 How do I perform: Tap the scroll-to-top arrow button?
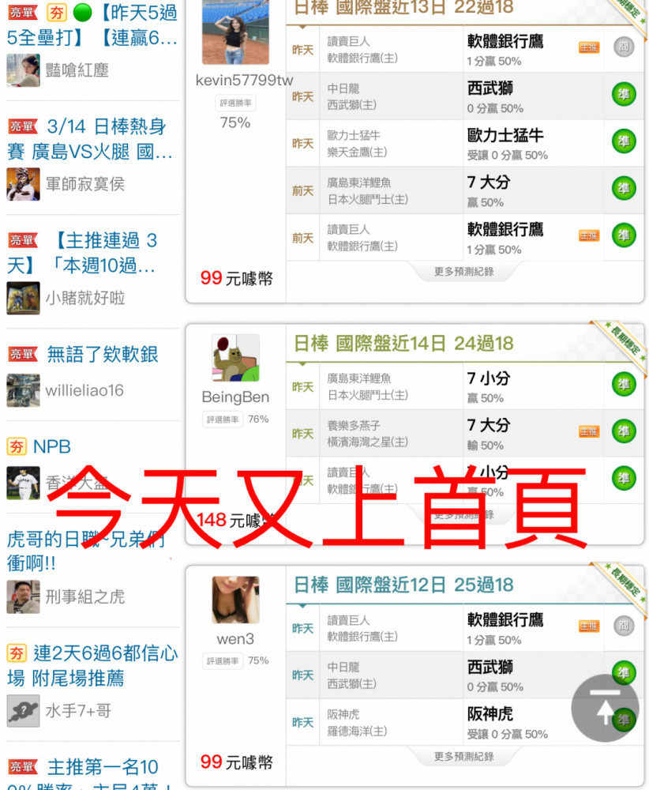(605, 708)
